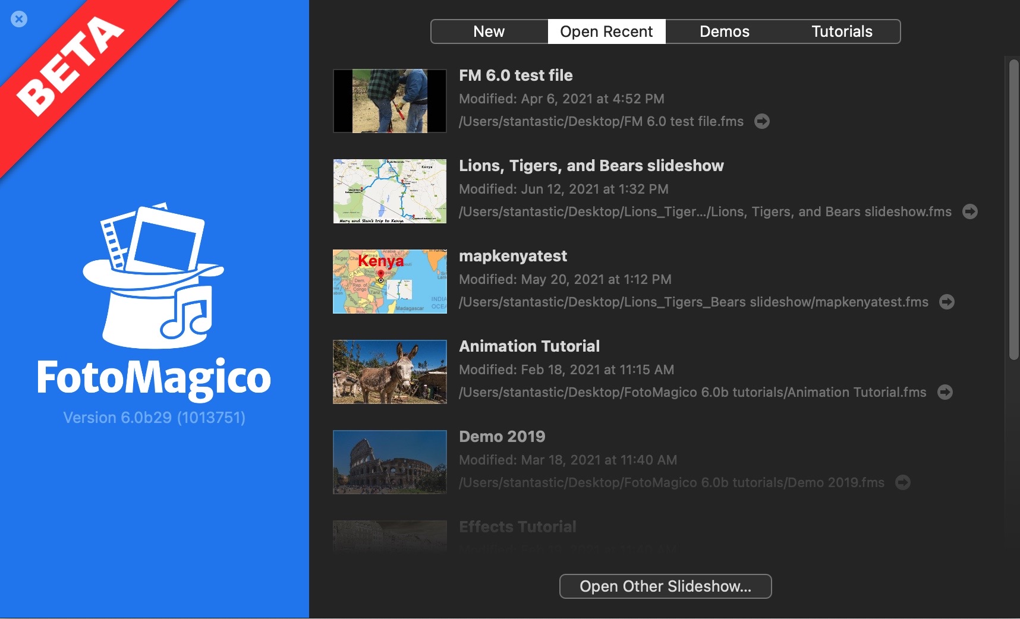1020x619 pixels.
Task: Reveal FM 6.0 test file in Finder
Action: [x=762, y=121]
